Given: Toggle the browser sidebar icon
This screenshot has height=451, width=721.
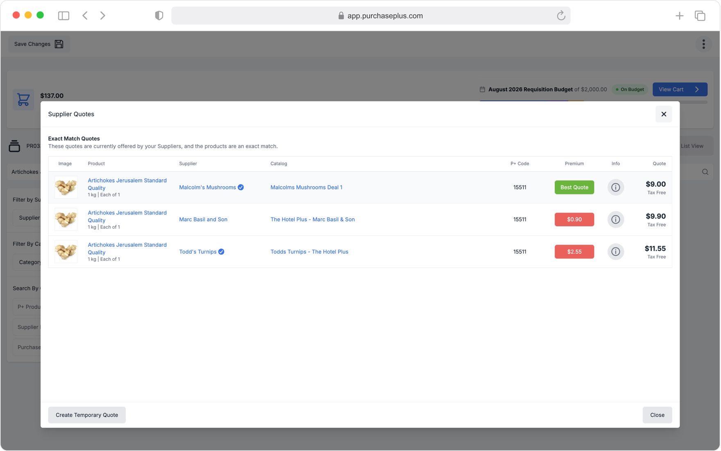Looking at the screenshot, I should (x=63, y=16).
